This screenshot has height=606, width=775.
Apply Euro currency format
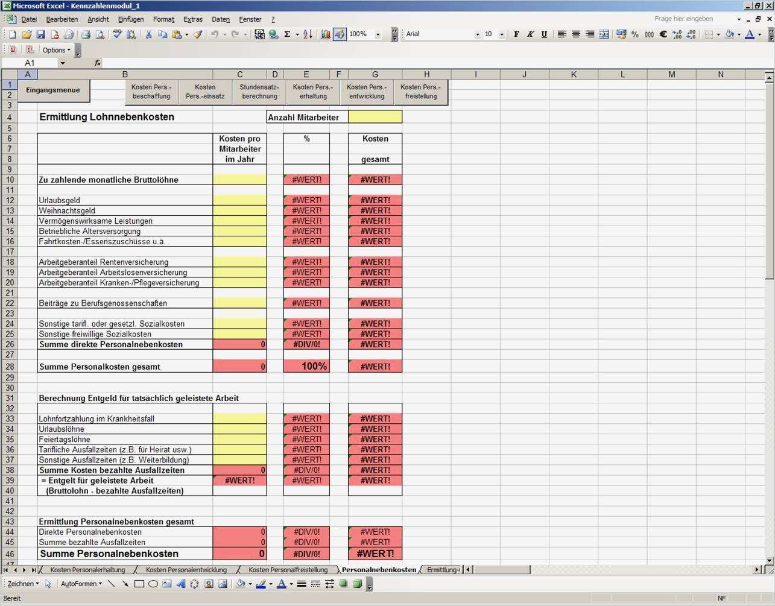[663, 34]
